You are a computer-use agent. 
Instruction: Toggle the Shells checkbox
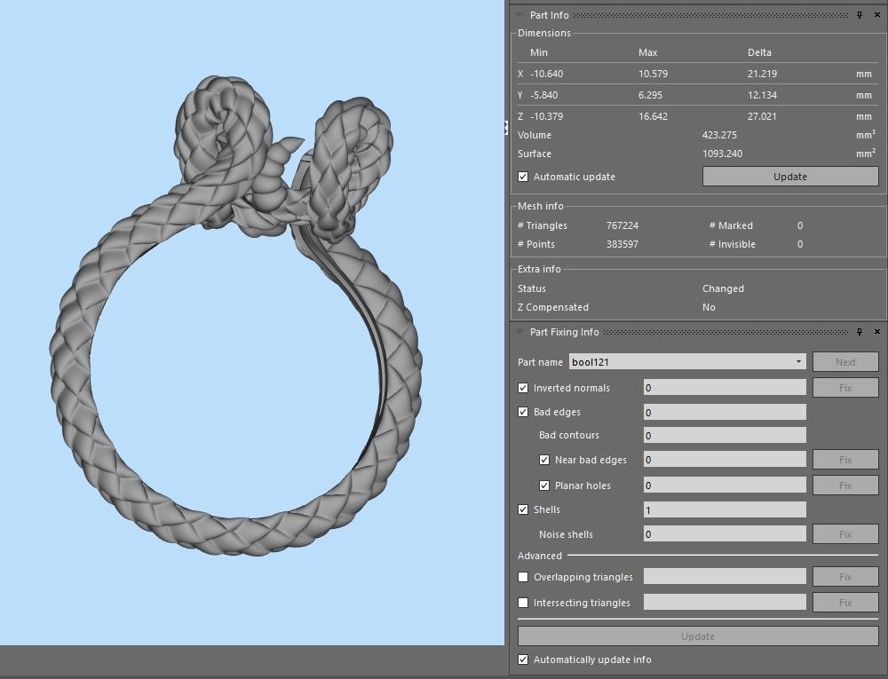(523, 509)
